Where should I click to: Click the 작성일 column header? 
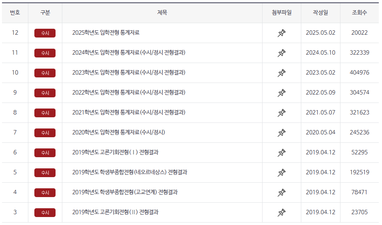pyautogui.click(x=320, y=13)
